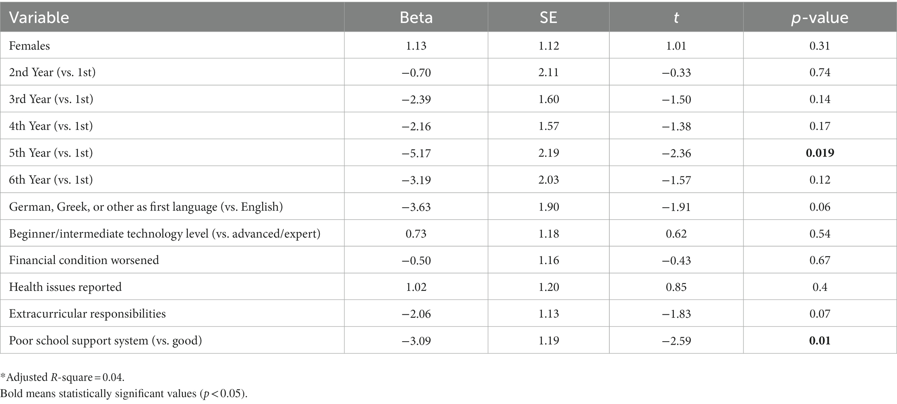Click the bold p-value 0.019
This screenshot has height=404, width=897.
click(x=820, y=153)
